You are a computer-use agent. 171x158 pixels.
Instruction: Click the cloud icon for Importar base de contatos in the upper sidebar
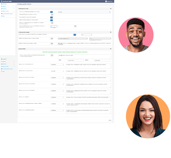click(x=2, y=14)
